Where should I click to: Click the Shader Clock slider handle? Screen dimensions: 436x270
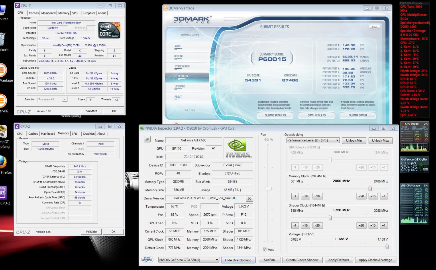coord(330,217)
